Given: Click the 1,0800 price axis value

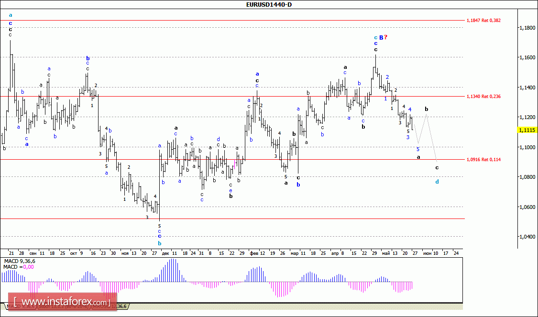Looking at the screenshot, I should 527,177.
